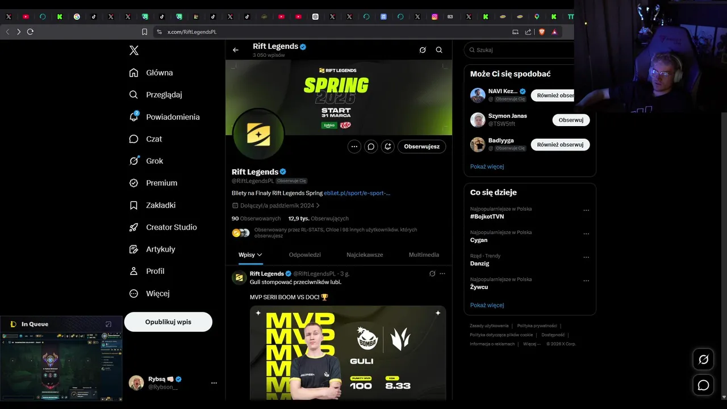The image size is (727, 409).
Task: Click Grok icon in profile header
Action: point(423,50)
